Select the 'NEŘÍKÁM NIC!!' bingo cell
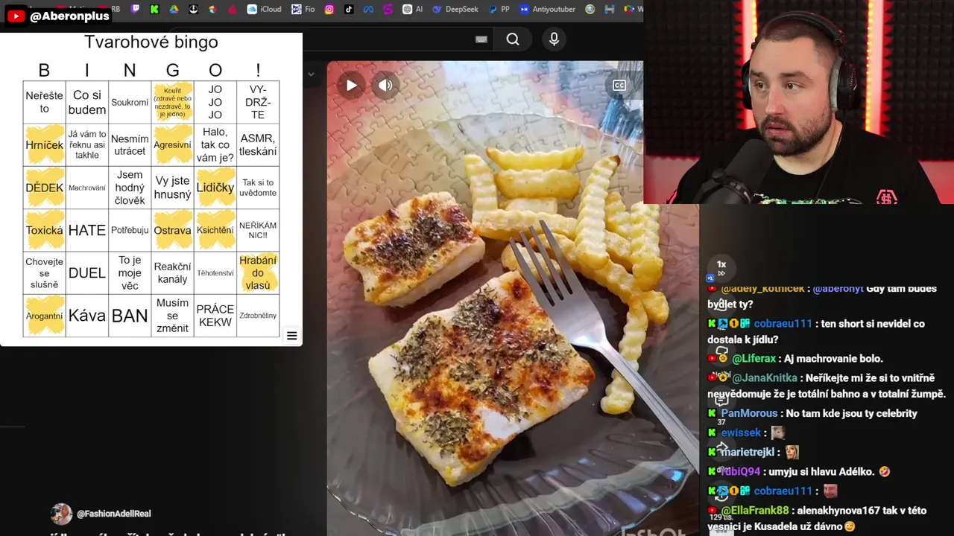 coord(258,230)
